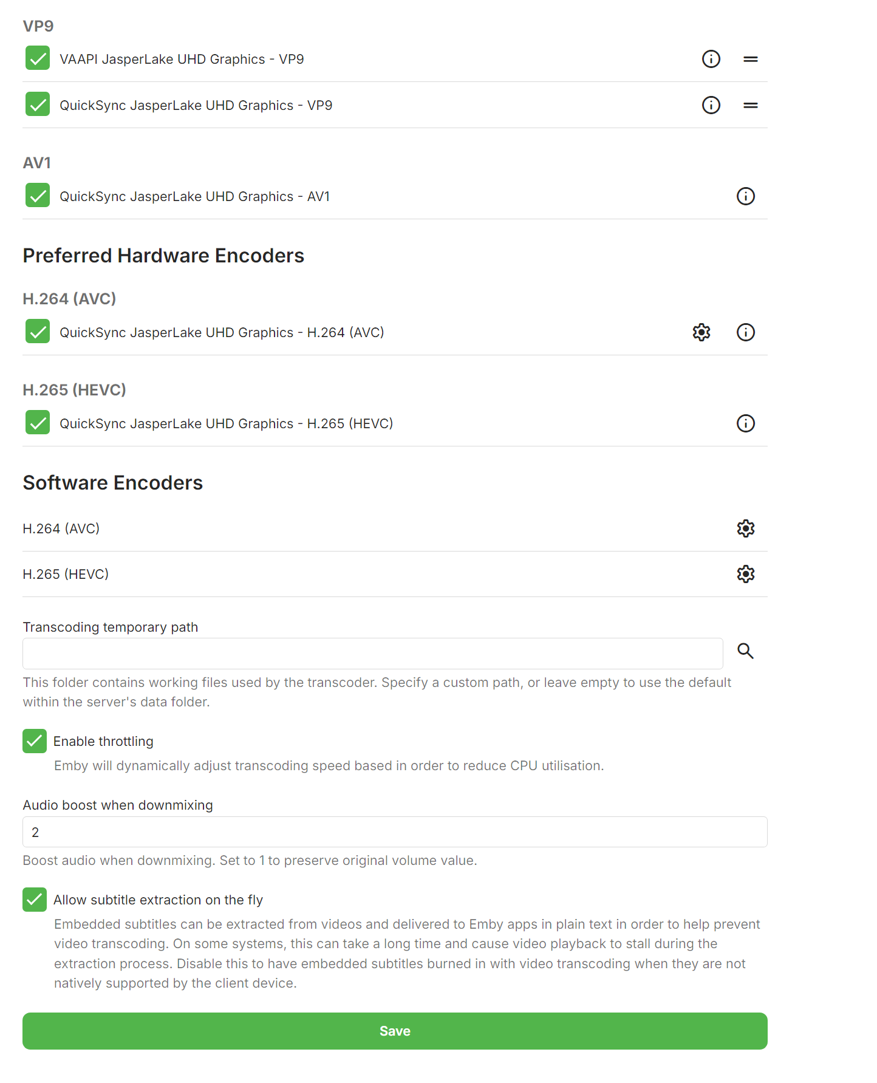
Task: Show info for QuickSync H.265 (HEVC) encoder
Action: 745,423
